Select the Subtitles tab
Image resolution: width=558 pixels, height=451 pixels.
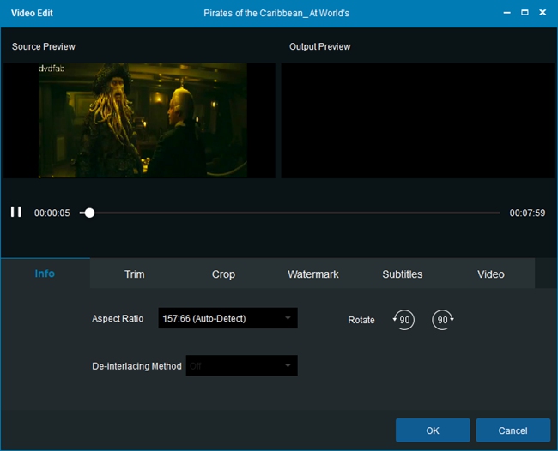[x=402, y=274]
